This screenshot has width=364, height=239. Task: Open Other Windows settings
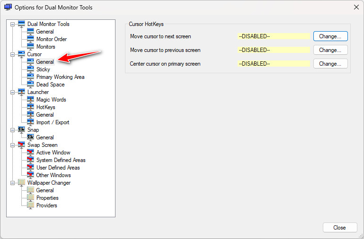(x=53, y=175)
